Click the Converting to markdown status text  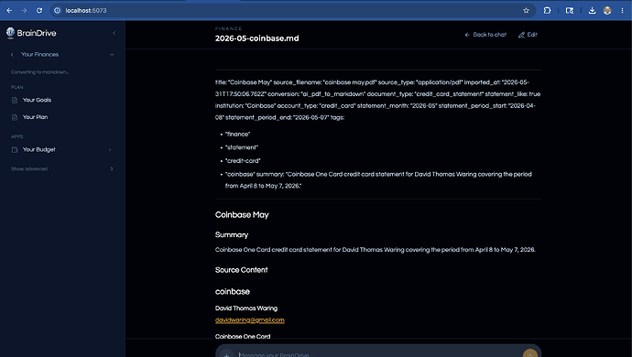(40, 72)
